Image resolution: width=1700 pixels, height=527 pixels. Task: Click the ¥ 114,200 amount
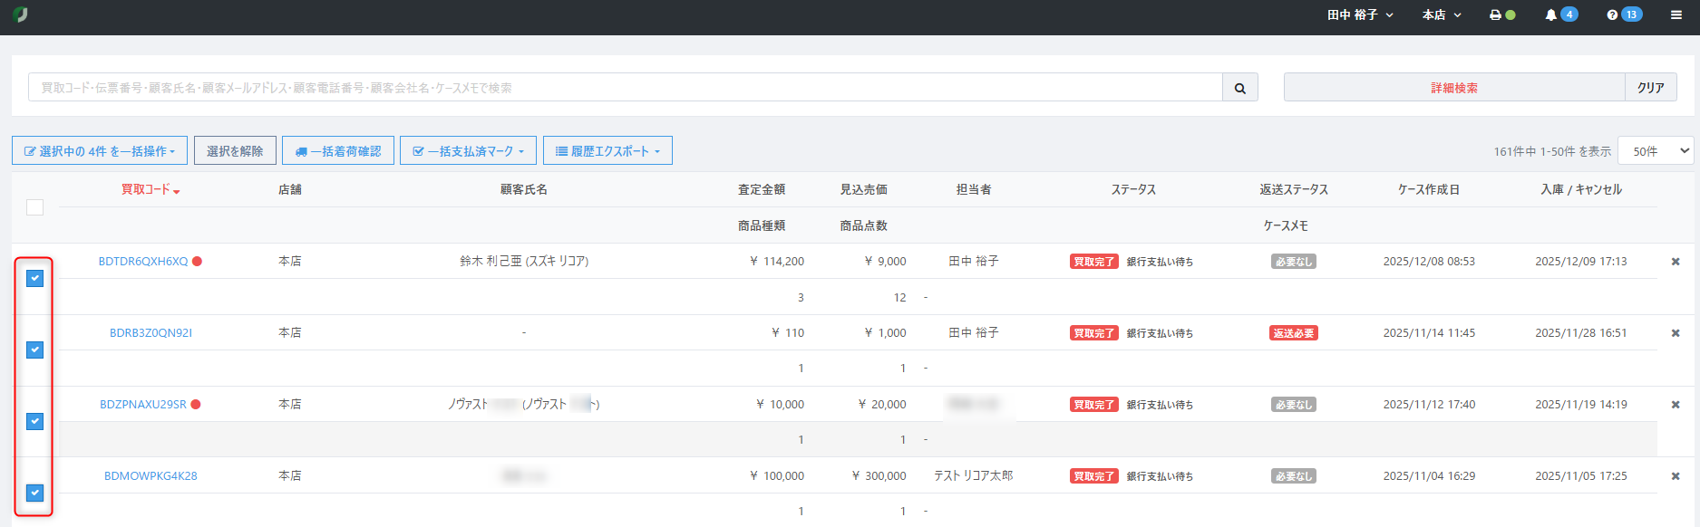point(777,261)
